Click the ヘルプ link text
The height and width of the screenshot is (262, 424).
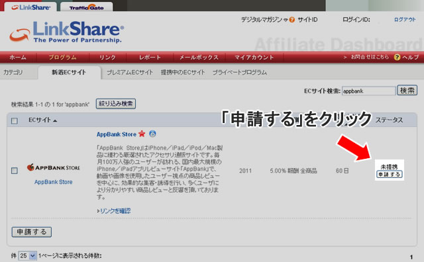[410, 58]
